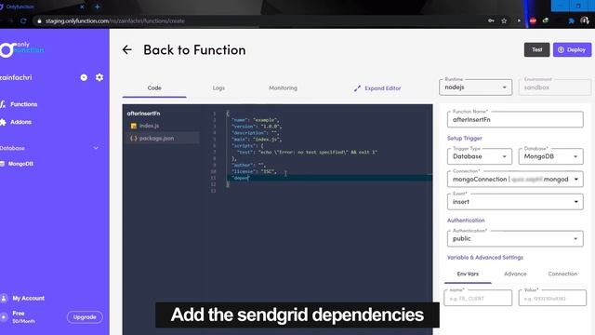This screenshot has height=335, width=595.
Task: Click the env var name field
Action: pos(478,298)
